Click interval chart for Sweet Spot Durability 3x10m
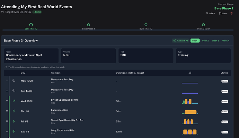Viewport: 239px width, 138px height. click(x=190, y=122)
